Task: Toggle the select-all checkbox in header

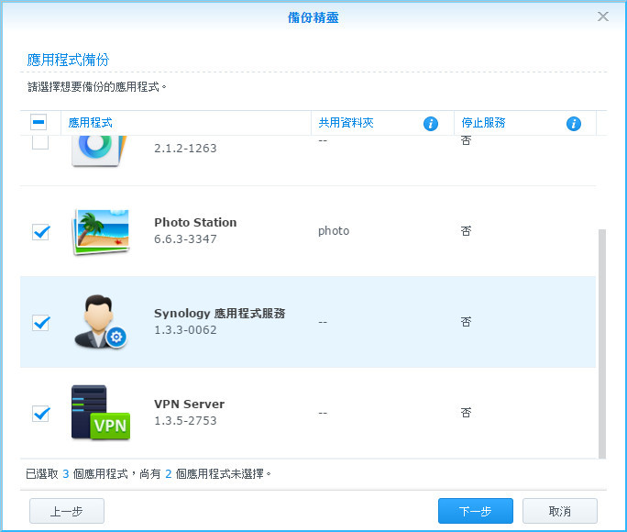Action: click(40, 123)
